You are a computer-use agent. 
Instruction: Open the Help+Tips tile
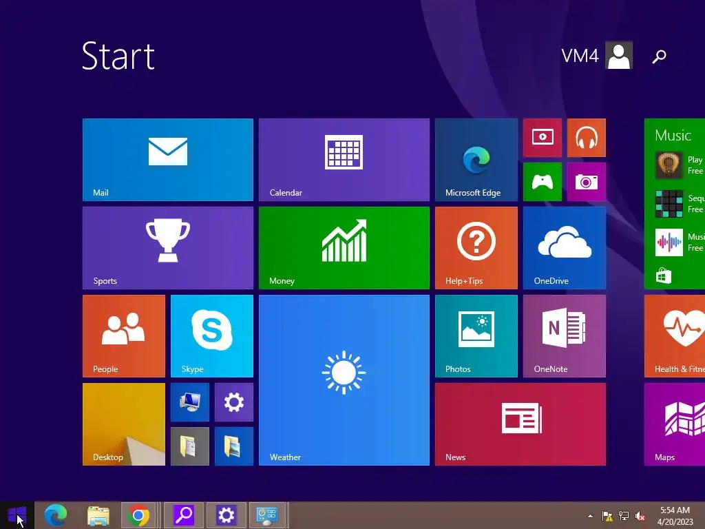point(476,248)
